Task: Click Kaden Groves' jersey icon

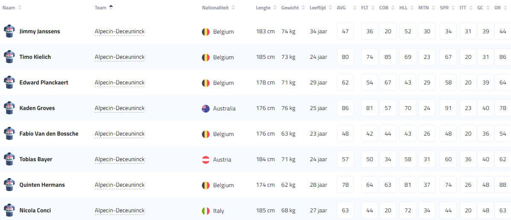Action: tap(9, 108)
